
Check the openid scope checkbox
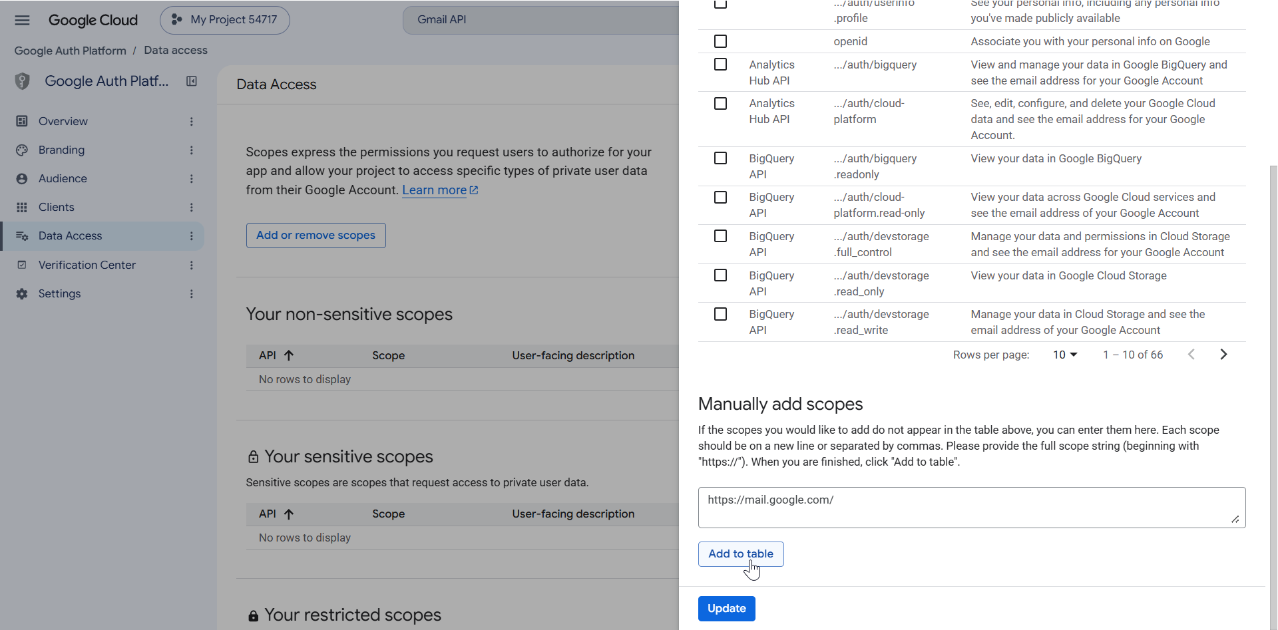pyautogui.click(x=720, y=41)
